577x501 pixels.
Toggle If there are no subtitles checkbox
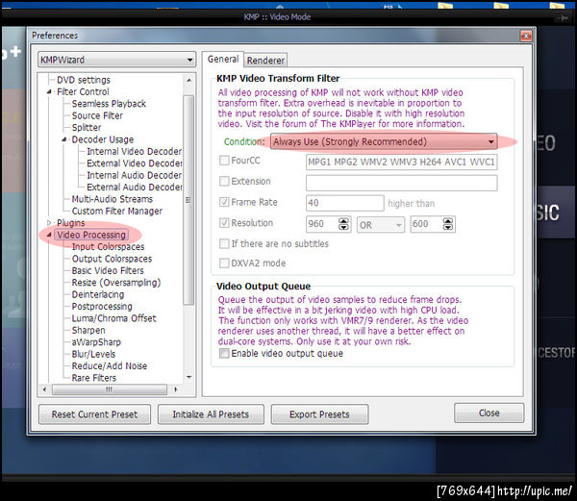point(224,243)
